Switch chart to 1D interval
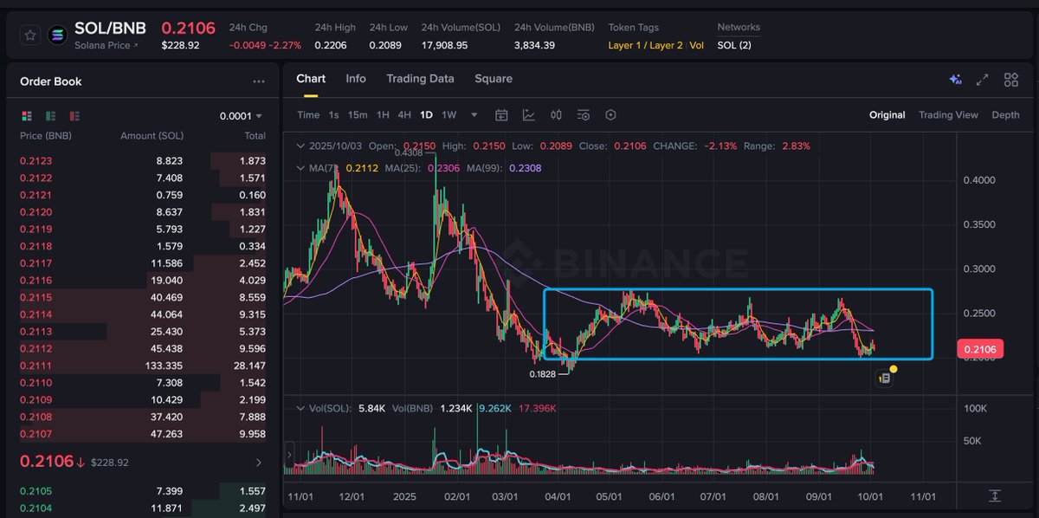 426,115
